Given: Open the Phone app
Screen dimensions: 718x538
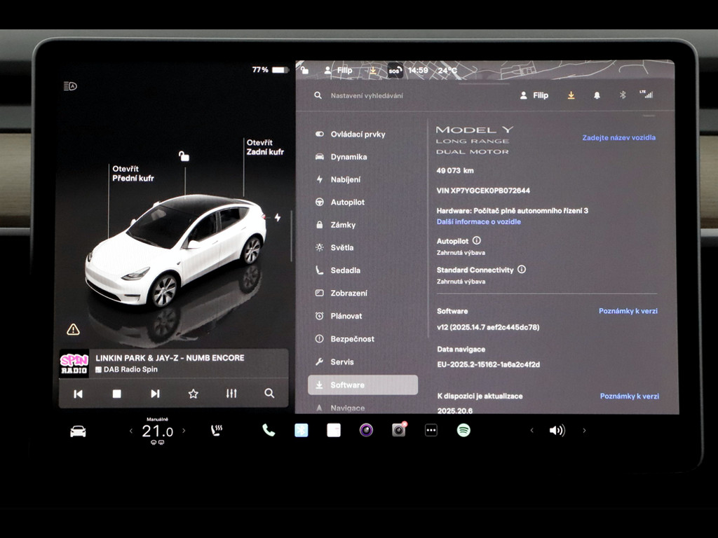Looking at the screenshot, I should [x=269, y=430].
